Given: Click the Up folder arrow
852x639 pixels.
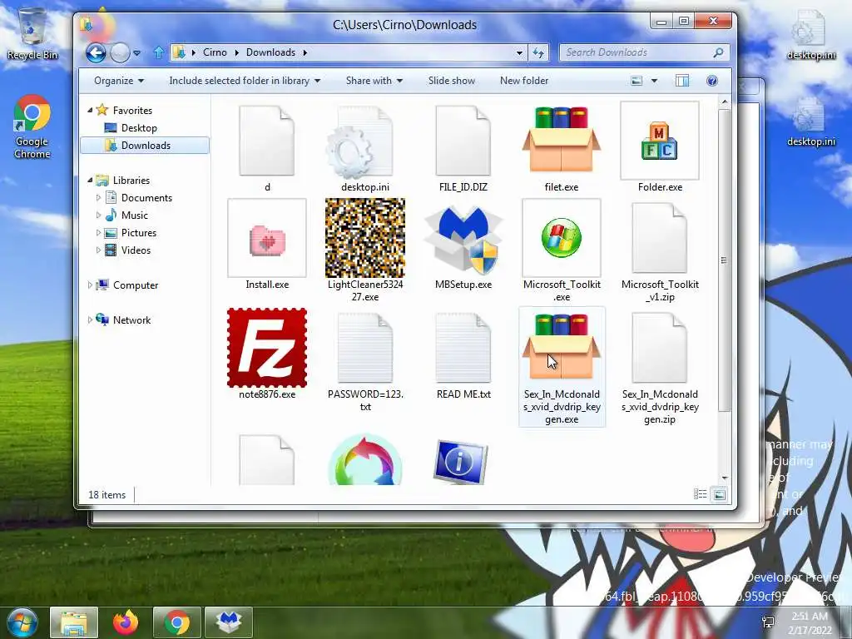Looking at the screenshot, I should 159,52.
